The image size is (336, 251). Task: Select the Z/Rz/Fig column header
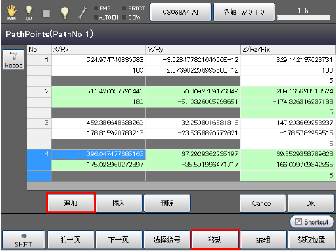tap(288, 50)
